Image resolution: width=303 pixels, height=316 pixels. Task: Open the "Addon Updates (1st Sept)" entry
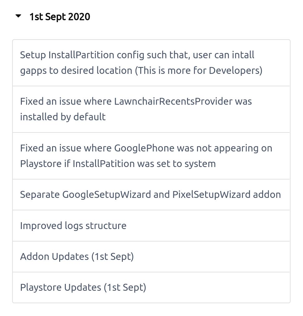tap(77, 256)
